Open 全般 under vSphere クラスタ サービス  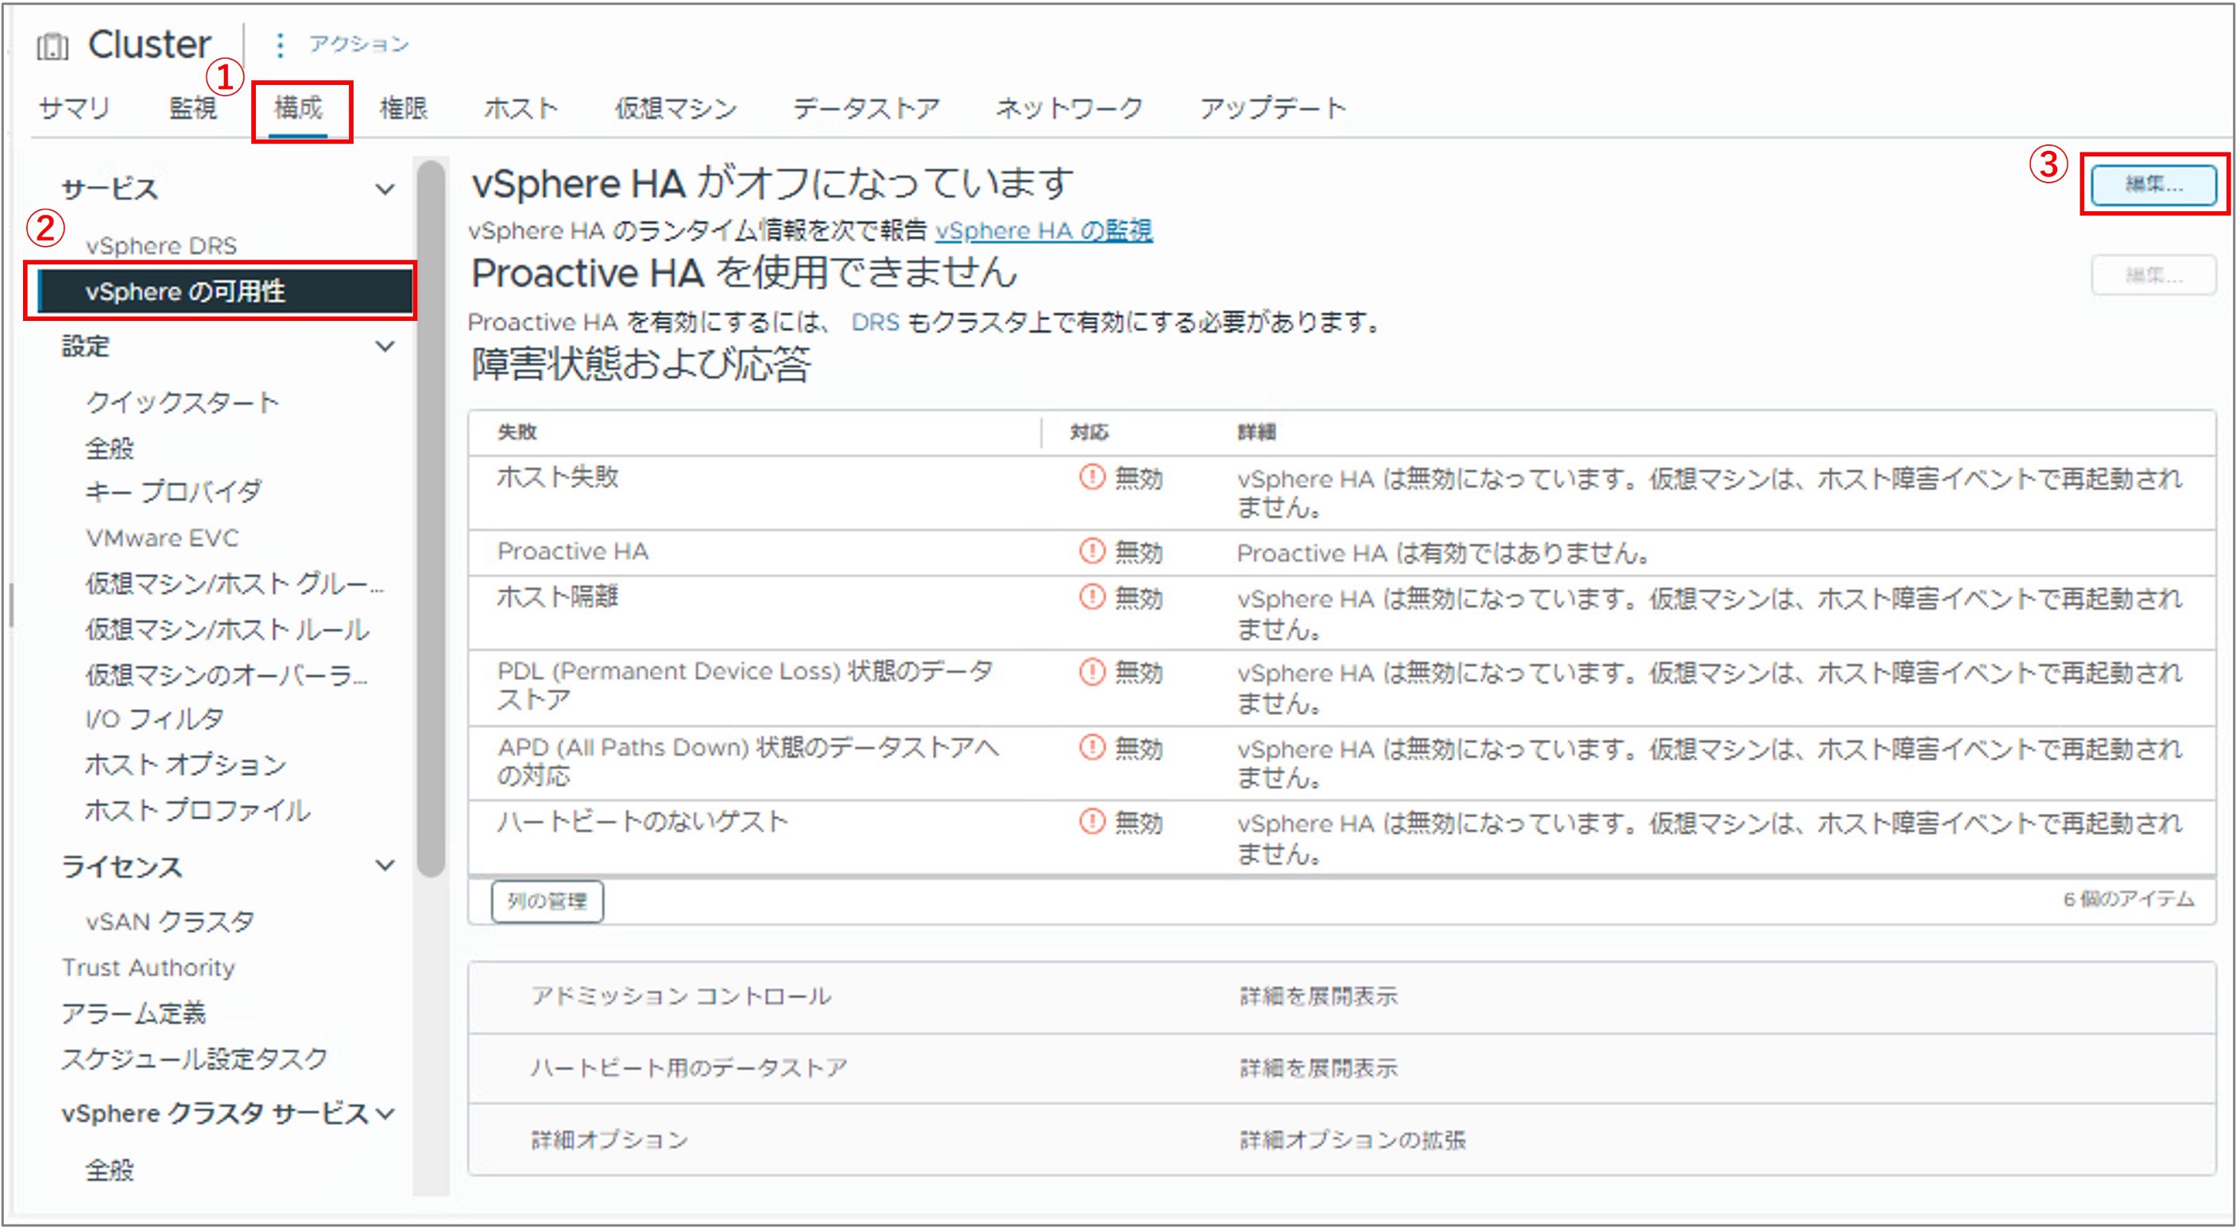click(x=110, y=1171)
